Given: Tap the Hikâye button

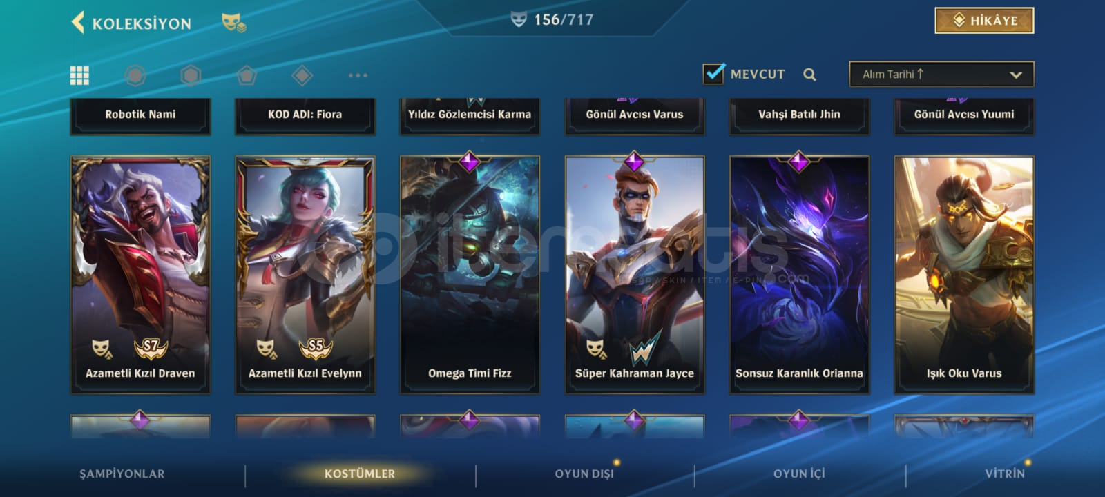Looking at the screenshot, I should point(984,21).
